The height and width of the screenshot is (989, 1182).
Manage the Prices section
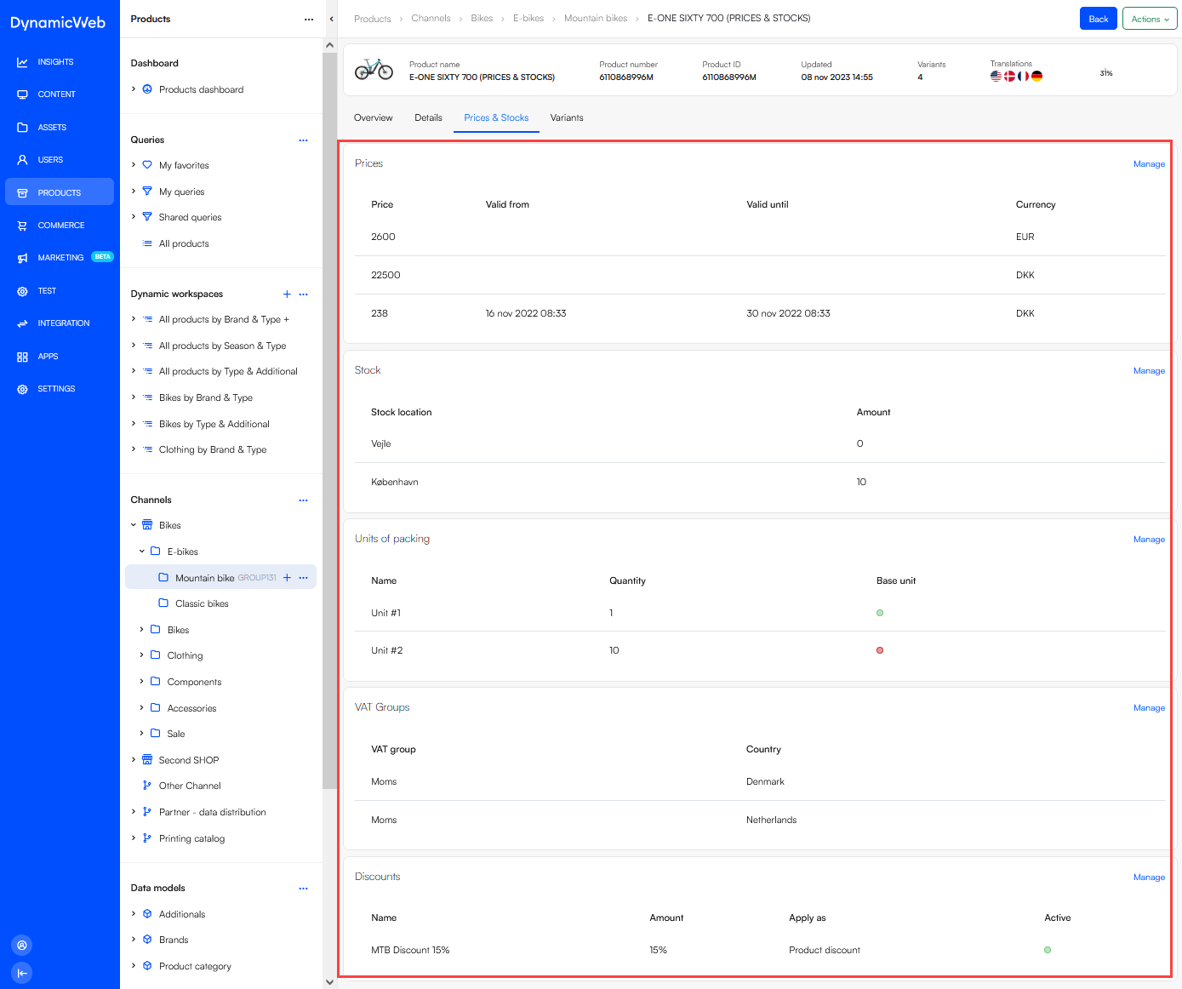pyautogui.click(x=1149, y=164)
